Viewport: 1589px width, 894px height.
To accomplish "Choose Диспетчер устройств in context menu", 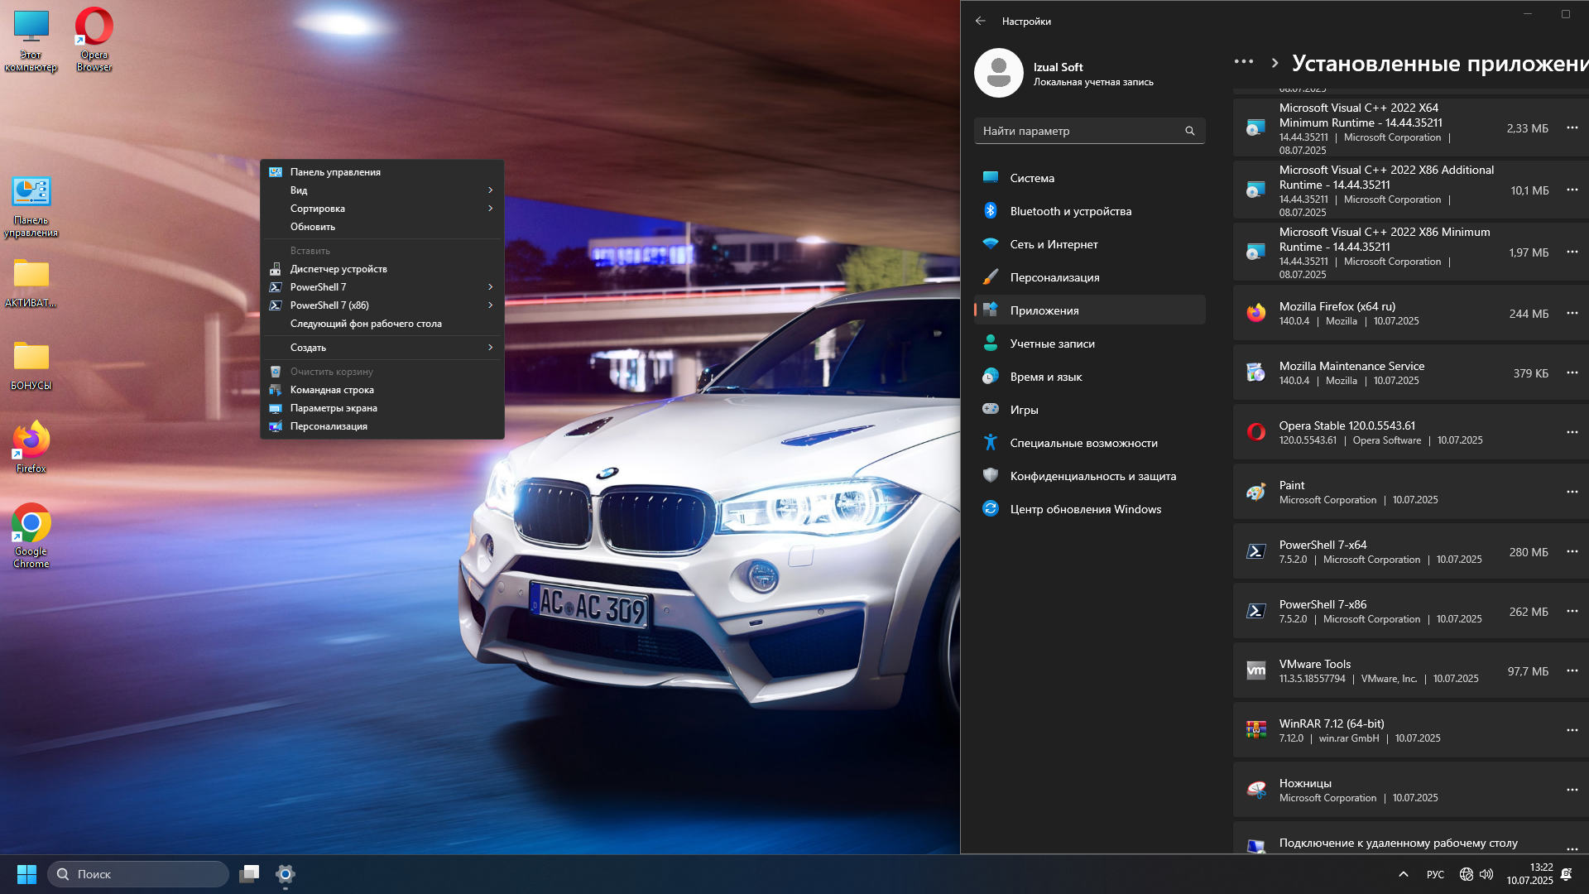I will 382,269.
